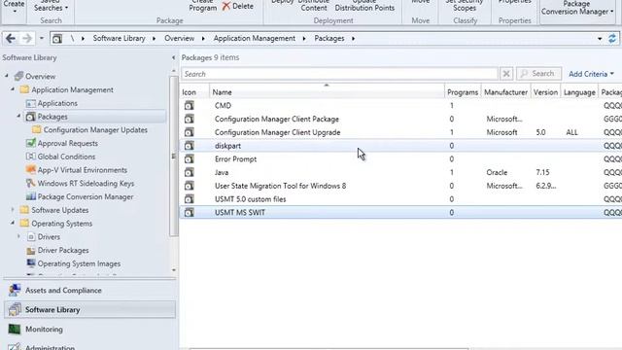The height and width of the screenshot is (350, 622).
Task: Collapse the Operating Systems node
Action: (x=13, y=223)
